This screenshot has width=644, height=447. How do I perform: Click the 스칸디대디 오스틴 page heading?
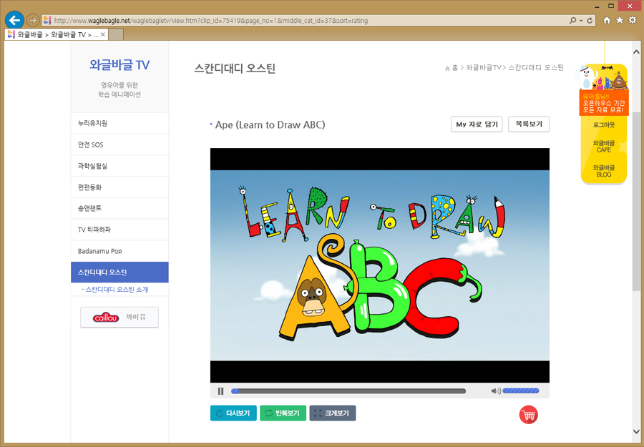(x=235, y=68)
